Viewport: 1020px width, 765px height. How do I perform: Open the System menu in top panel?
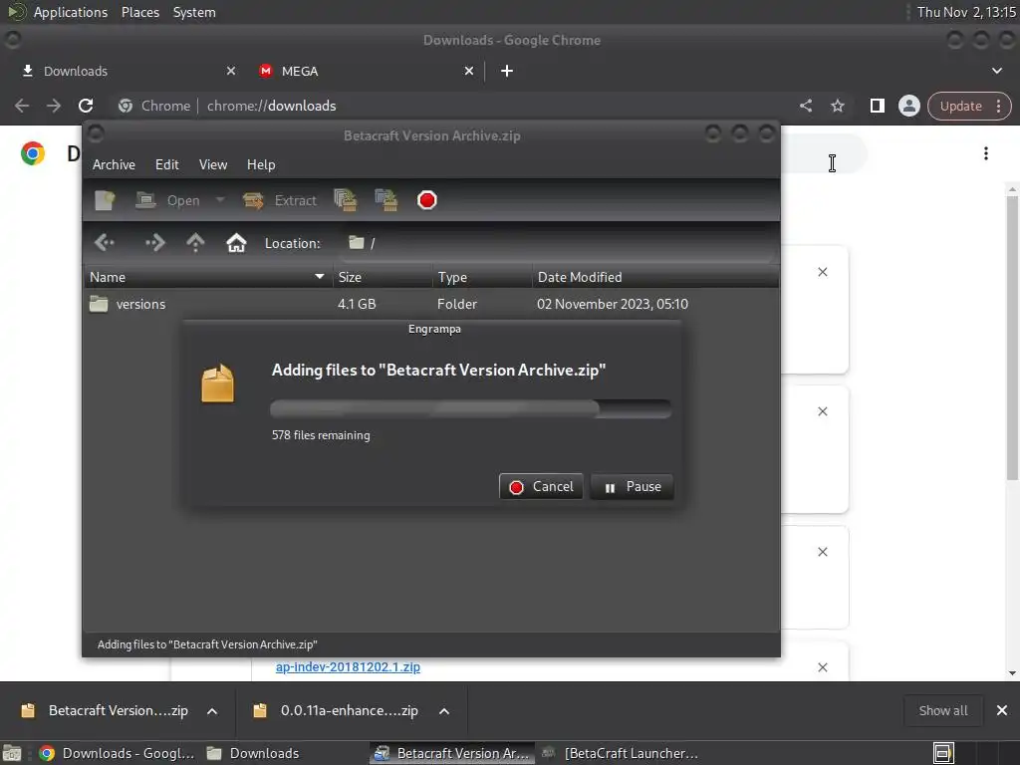194,12
